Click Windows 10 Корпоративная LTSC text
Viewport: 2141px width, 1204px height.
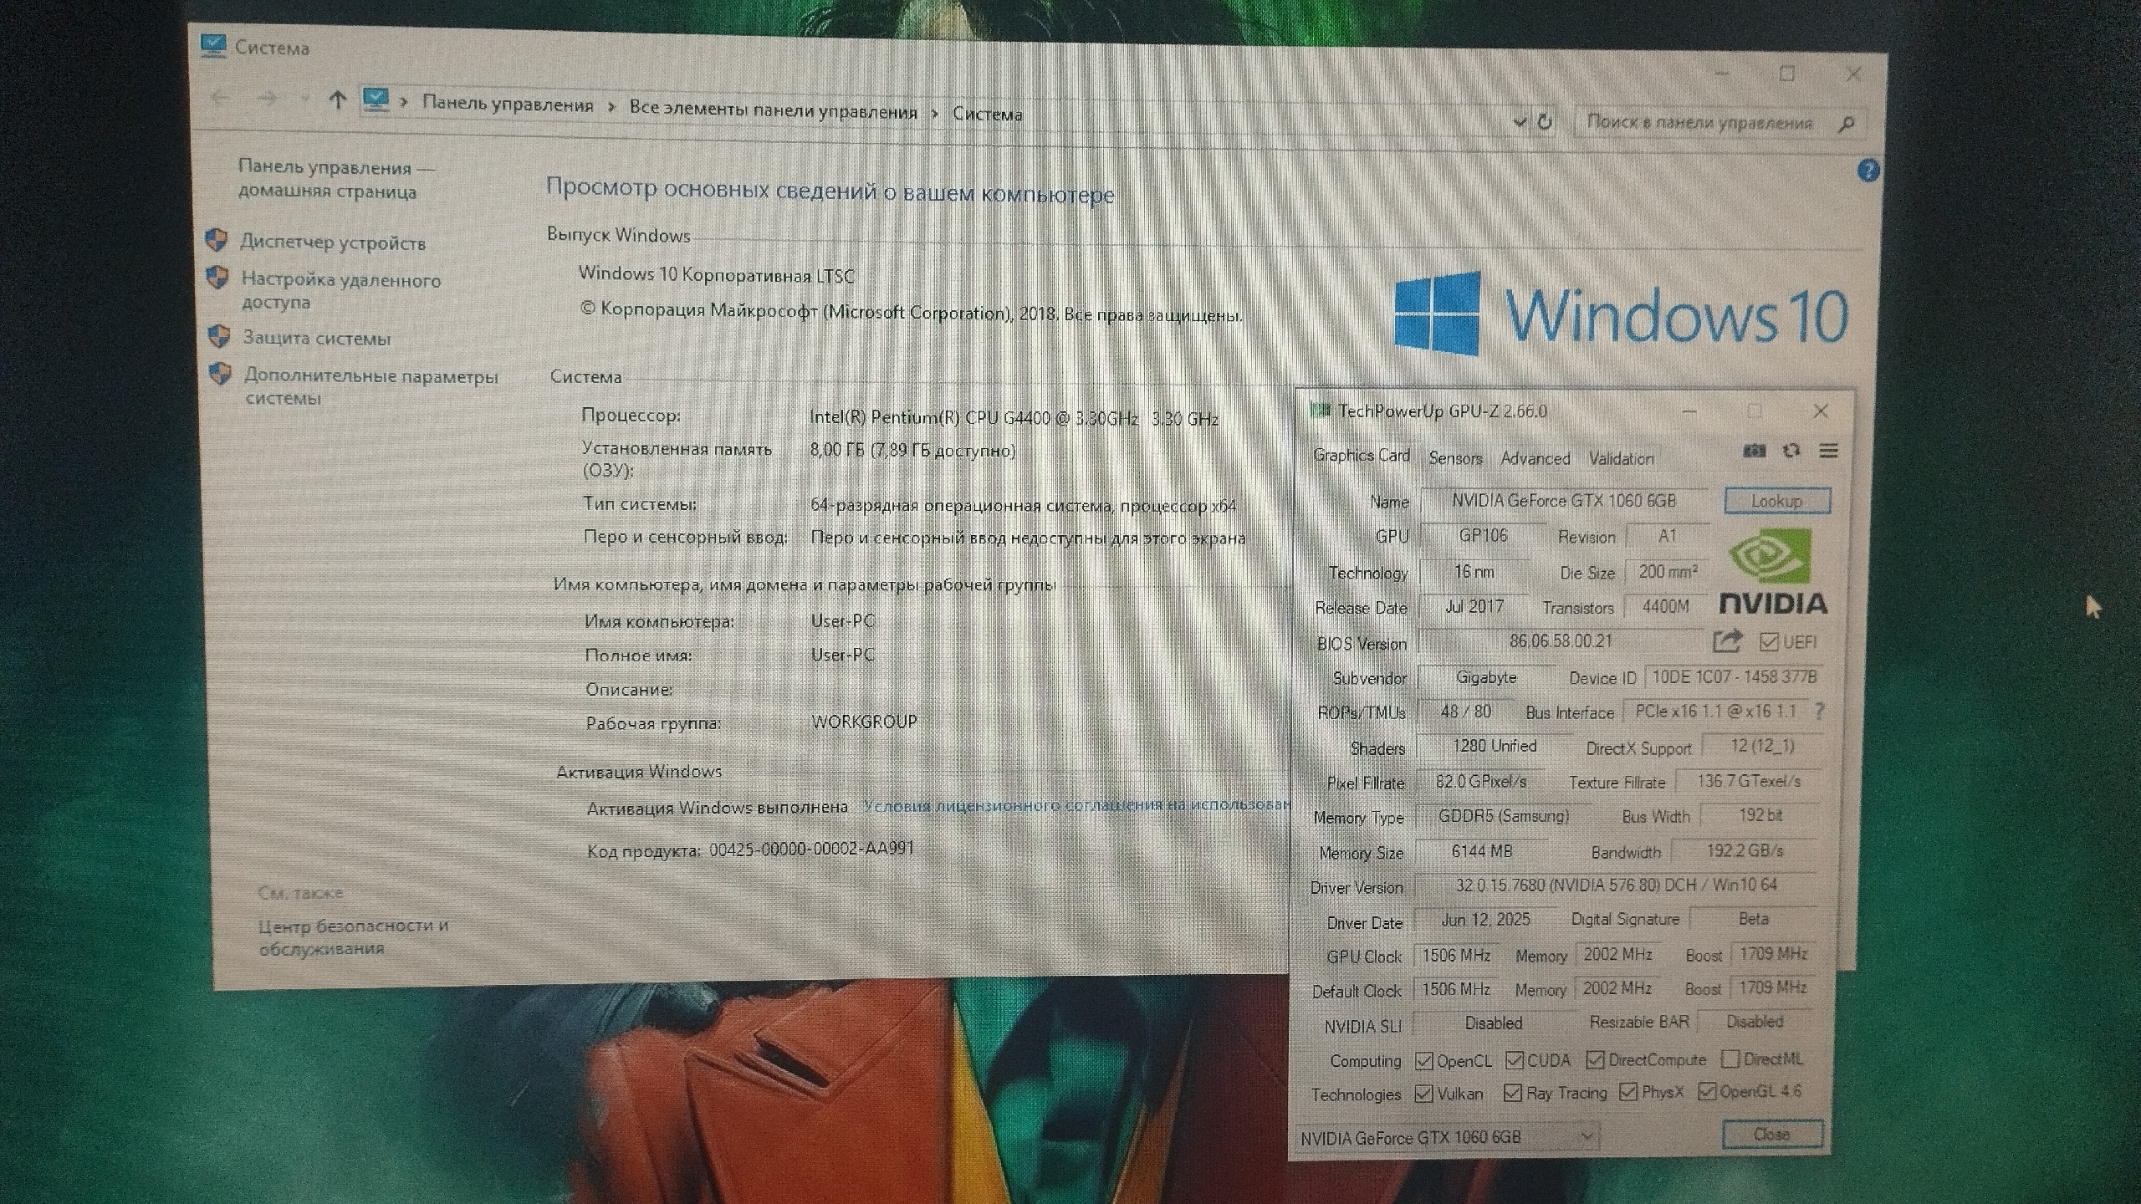point(717,274)
